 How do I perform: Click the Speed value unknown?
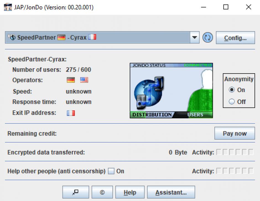(79, 92)
